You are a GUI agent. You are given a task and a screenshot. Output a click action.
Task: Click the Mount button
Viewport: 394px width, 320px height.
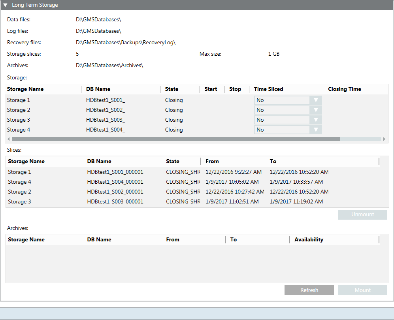click(x=362, y=290)
